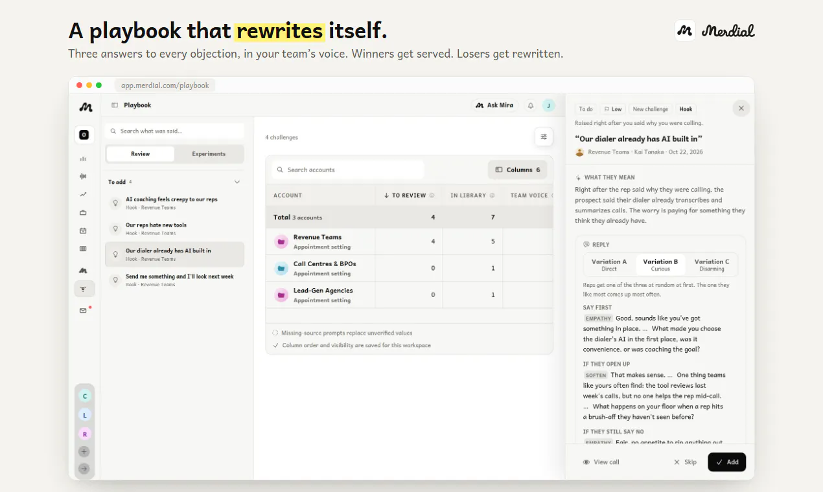Open the filter settings icon above the table
This screenshot has height=492, width=823.
click(x=544, y=137)
